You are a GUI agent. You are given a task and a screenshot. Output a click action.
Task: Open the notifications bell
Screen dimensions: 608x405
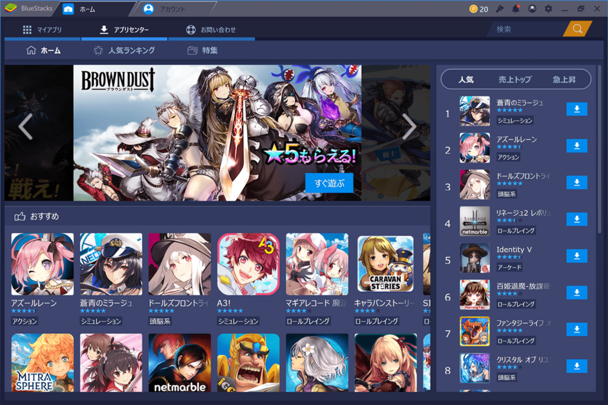(516, 9)
